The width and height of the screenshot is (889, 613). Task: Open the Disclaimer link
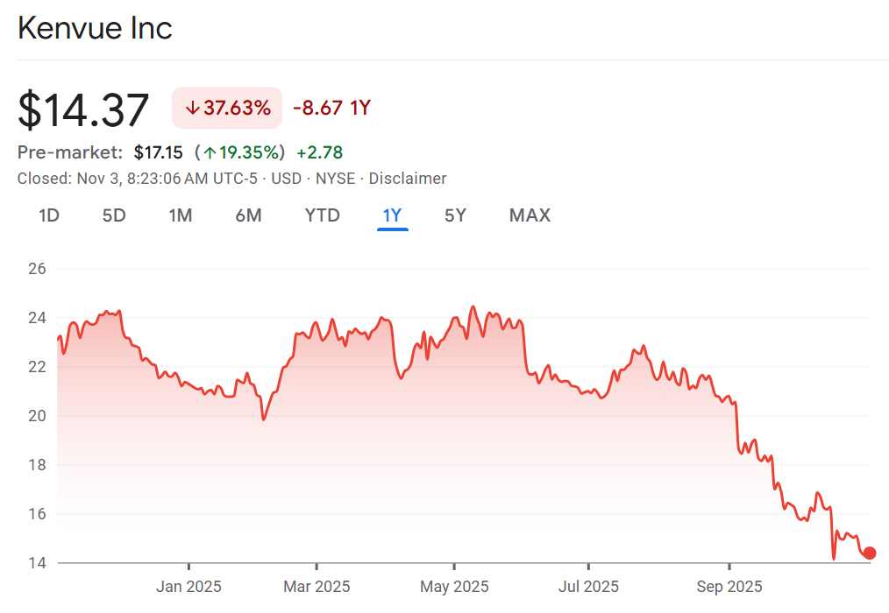coord(407,179)
